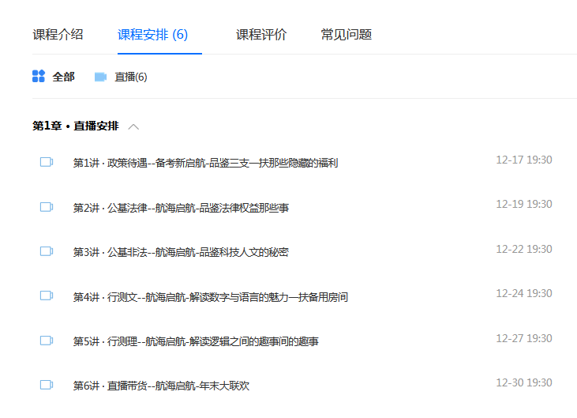The width and height of the screenshot is (577, 418).
Task: Select the 全部 filter label
Action: (x=64, y=77)
